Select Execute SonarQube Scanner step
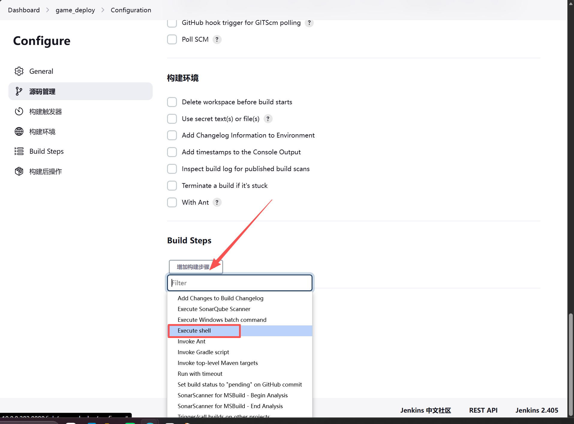The height and width of the screenshot is (424, 574). click(x=240, y=309)
